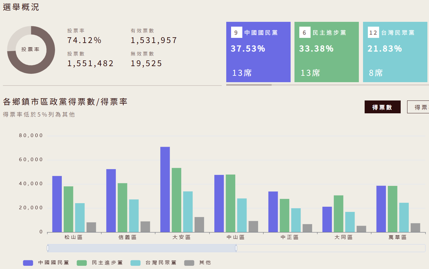
Task: Click the 74.12% turnout value
Action: point(84,40)
